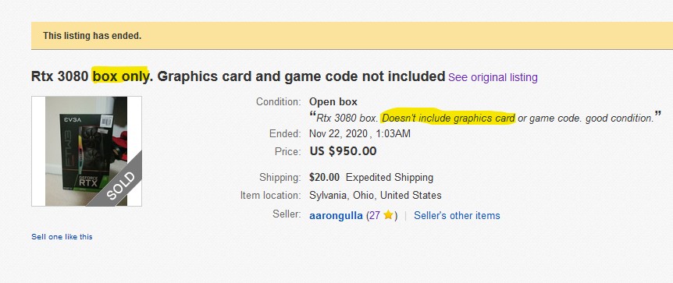Click the Open box condition value
This screenshot has height=283, width=673.
[333, 102]
